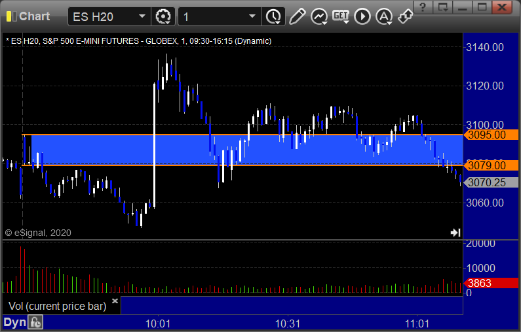This screenshot has height=332, width=521.
Task: Click the 10:01 time axis label
Action: point(158,324)
